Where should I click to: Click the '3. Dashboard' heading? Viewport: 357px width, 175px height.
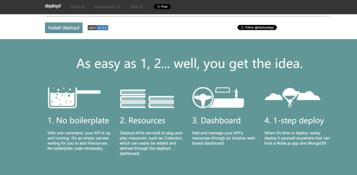coord(216,121)
